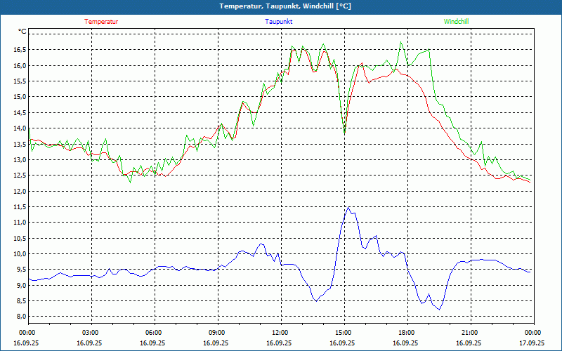562x351 pixels.
Task: Select the 18:00 time label on x-axis
Action: pyautogui.click(x=406, y=333)
